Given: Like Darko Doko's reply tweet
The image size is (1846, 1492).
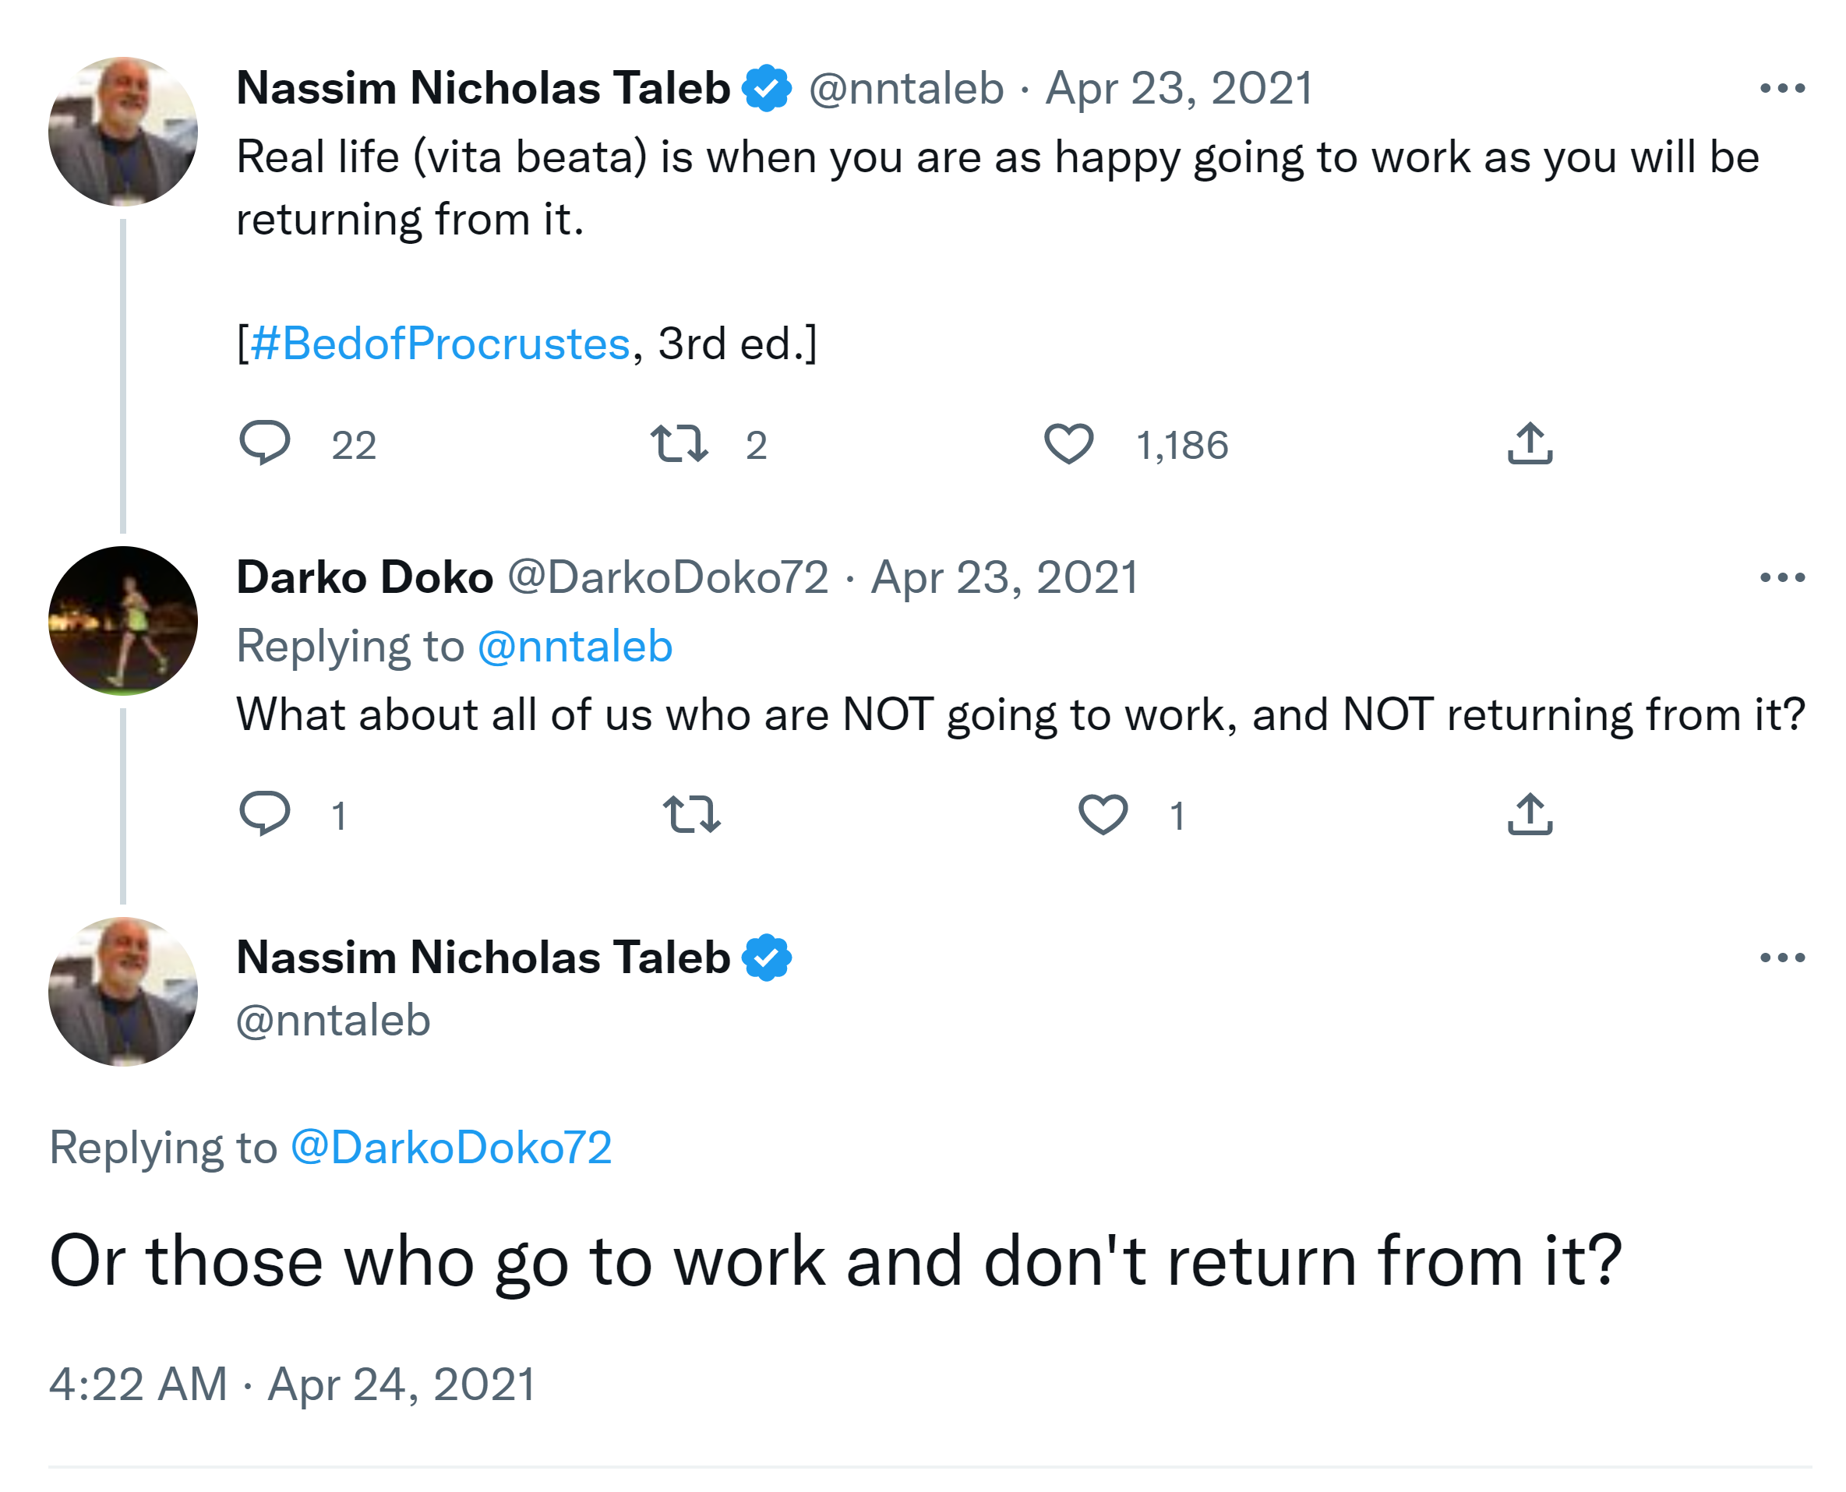Looking at the screenshot, I should 1103,814.
